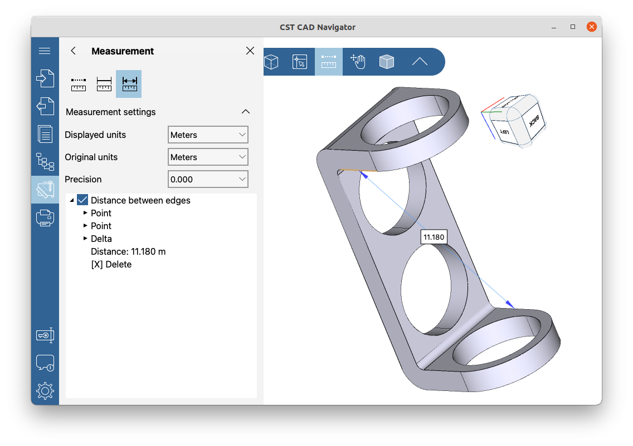Select the edge length measurement tool

tap(104, 84)
